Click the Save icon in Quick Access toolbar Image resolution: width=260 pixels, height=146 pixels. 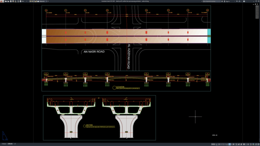(11, 1)
